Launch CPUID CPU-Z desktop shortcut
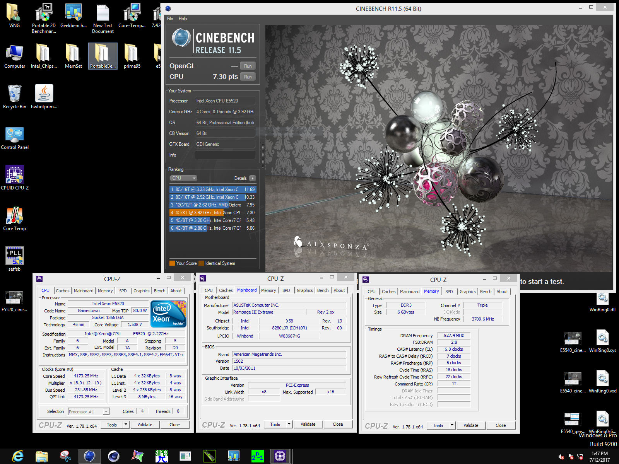This screenshot has width=619, height=464. click(x=15, y=178)
